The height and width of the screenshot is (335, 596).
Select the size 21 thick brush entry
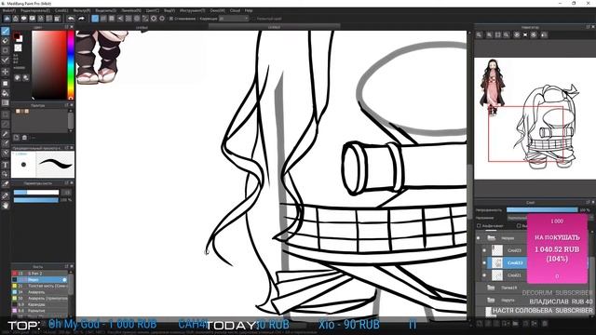39,286
